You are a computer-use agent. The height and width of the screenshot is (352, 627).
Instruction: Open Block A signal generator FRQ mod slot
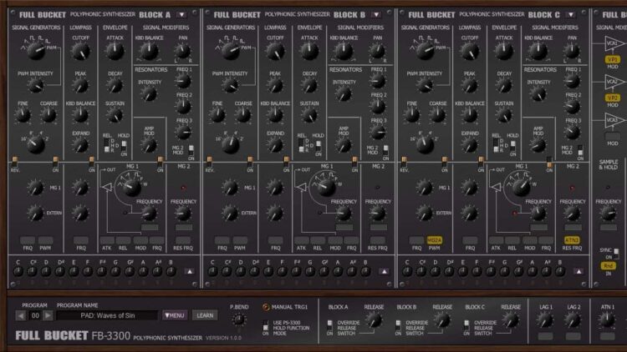coord(28,240)
